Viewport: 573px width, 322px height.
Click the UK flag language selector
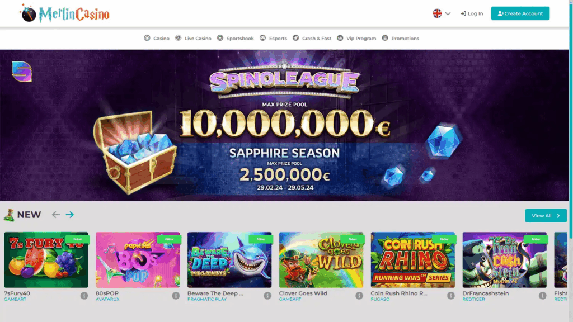point(437,13)
